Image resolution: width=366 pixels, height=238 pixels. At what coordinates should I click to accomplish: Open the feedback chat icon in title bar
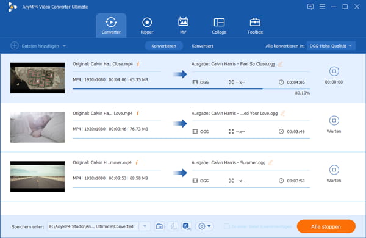point(310,7)
